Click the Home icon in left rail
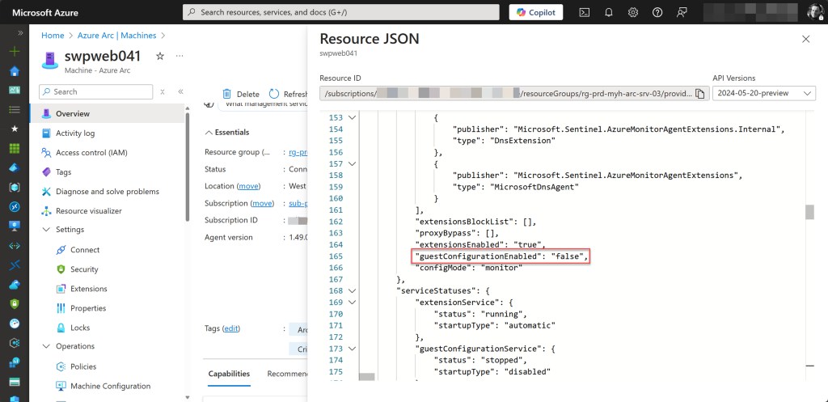Viewport: 828px width, 402px height. 14,70
